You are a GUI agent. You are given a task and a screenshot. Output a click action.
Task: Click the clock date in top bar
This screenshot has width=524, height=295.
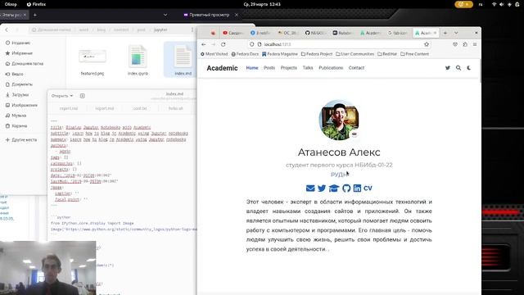pos(262,4)
